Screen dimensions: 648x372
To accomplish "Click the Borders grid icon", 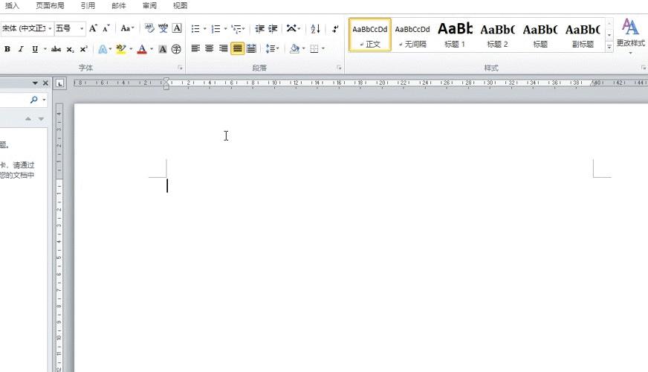I will click(x=314, y=49).
